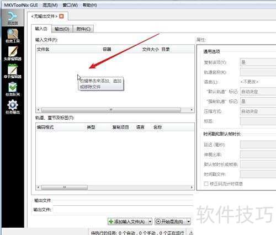Open the Job queue (任务队列) icon

pos(13,89)
